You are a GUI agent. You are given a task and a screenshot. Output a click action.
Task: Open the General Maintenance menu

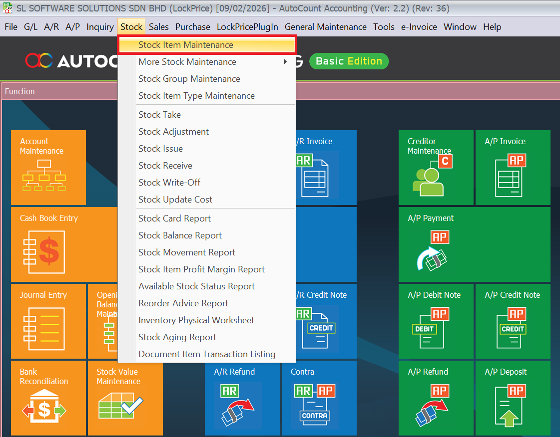pyautogui.click(x=325, y=27)
